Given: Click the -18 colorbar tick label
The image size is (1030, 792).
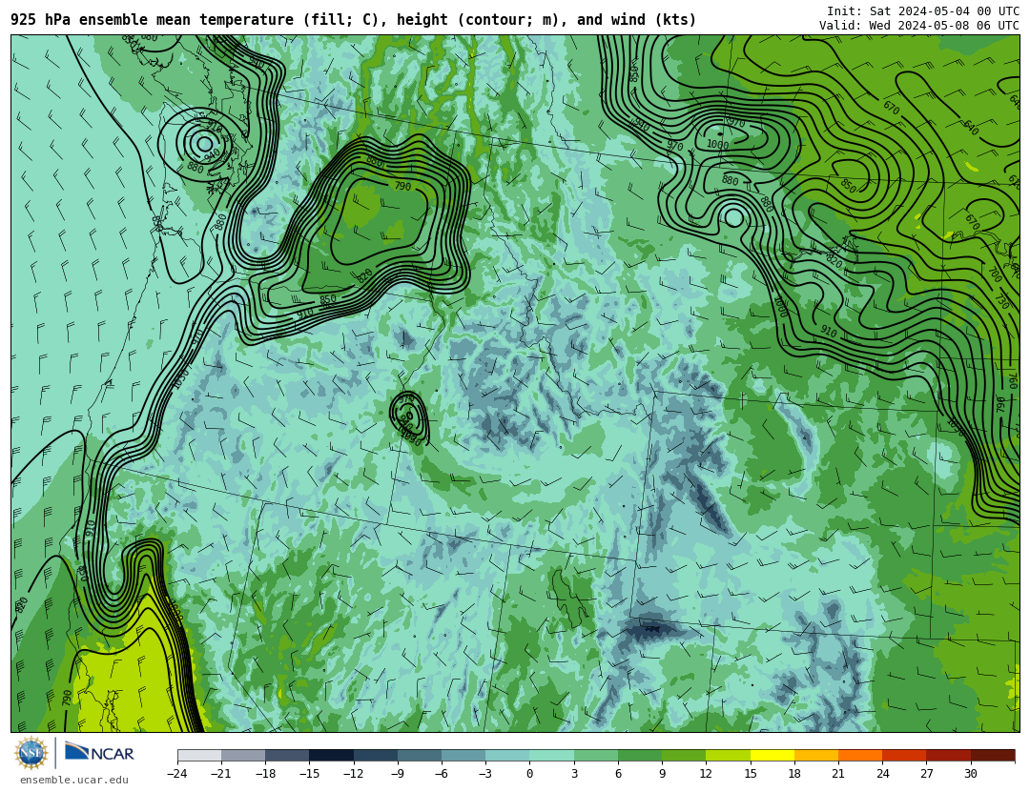Looking at the screenshot, I should 265,774.
